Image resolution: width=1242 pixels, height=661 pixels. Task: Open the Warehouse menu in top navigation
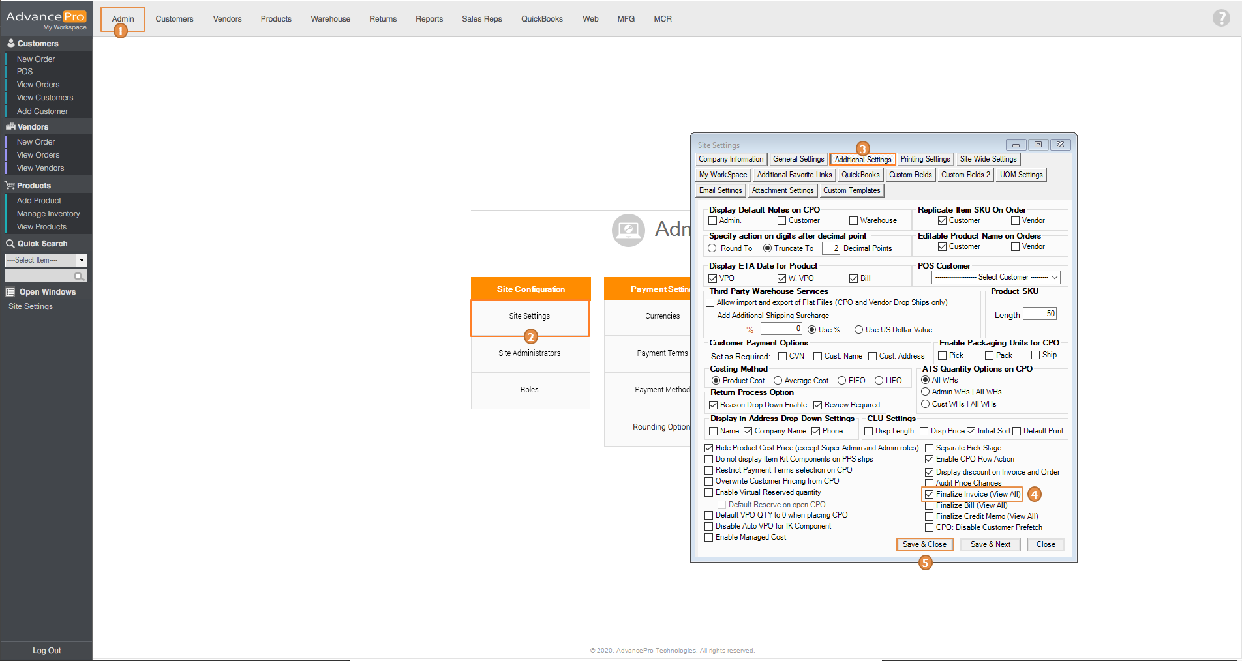pos(330,19)
